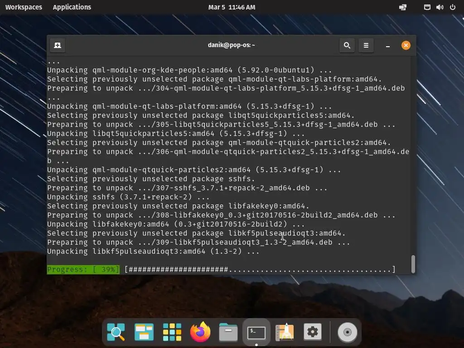The height and width of the screenshot is (348, 464).
Task: Click line 'Unpacking libqt5quickparticles5:amd64 (5.15.3+dfsg-1)'
Action: [x=167, y=134]
